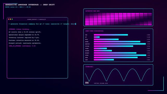Screen dimensions: 167x94
Task: Select line 'Q3 results show a 14.2% revenue uplift.'
Action: coord(25,32)
